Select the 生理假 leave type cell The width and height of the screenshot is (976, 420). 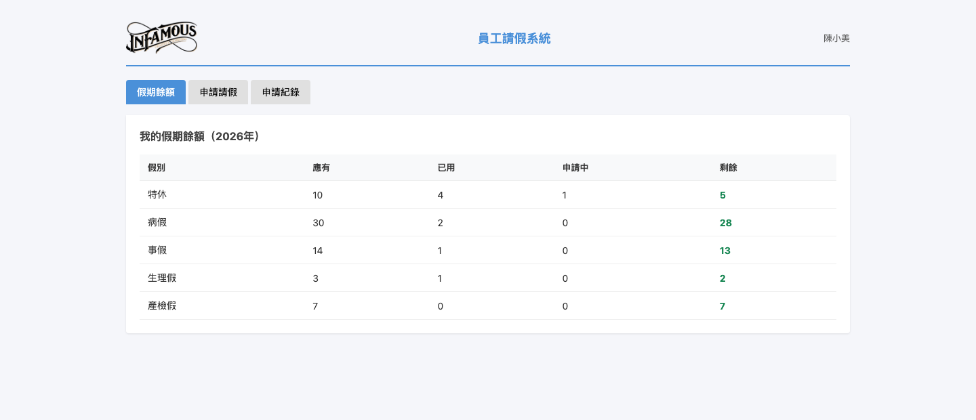click(162, 278)
